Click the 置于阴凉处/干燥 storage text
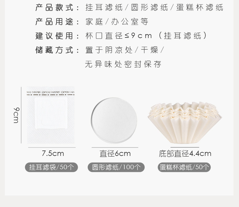 click(x=125, y=50)
